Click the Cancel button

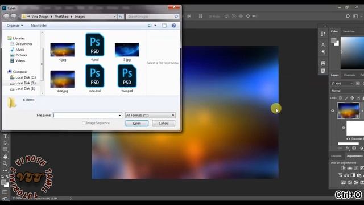pyautogui.click(x=164, y=123)
